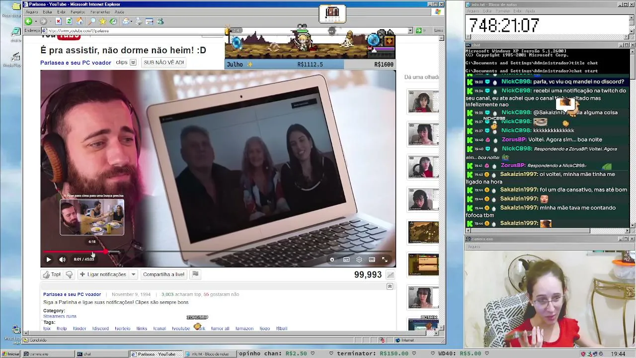Screen dimensions: 636x358
Task: Expand the address bar history dropdown
Action: tap(410, 31)
